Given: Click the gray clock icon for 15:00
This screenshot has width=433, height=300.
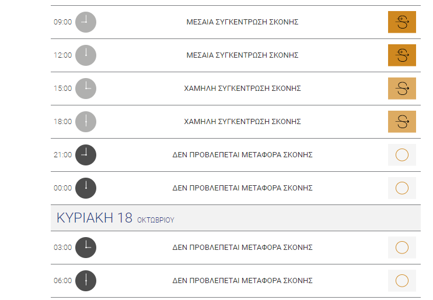Looking at the screenshot, I should tap(86, 89).
